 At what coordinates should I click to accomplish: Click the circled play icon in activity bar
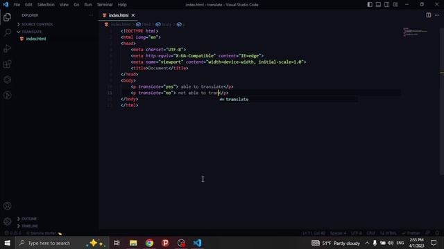click(x=8, y=95)
